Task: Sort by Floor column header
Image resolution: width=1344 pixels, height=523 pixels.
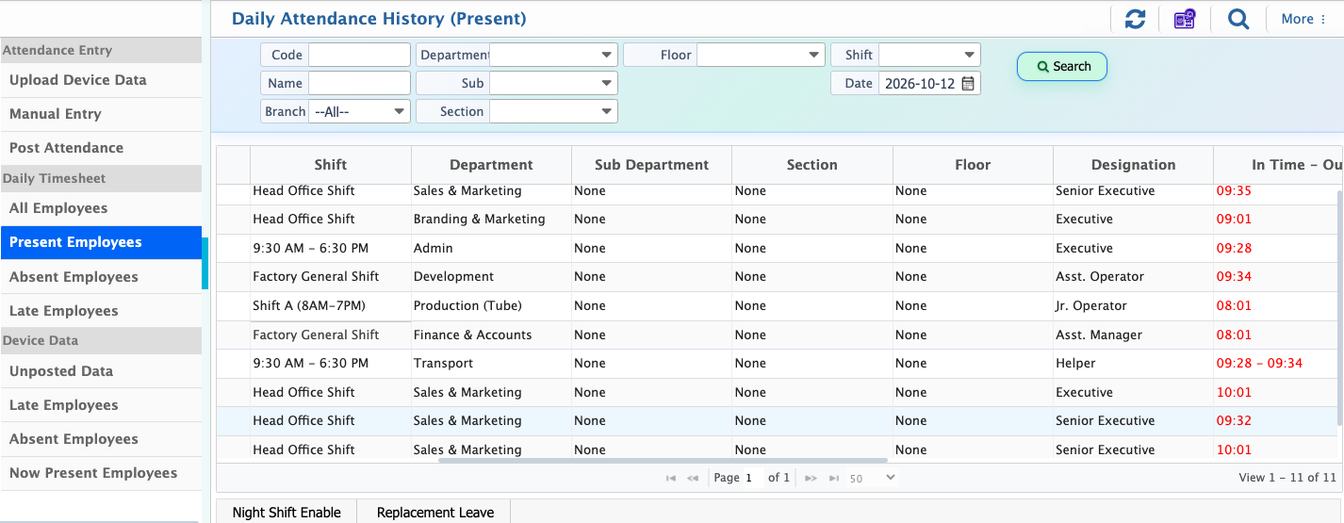Action: [x=973, y=165]
